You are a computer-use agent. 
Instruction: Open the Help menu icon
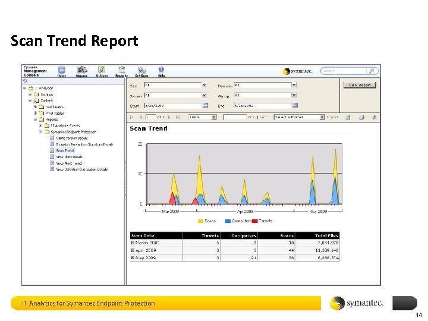[x=161, y=70]
